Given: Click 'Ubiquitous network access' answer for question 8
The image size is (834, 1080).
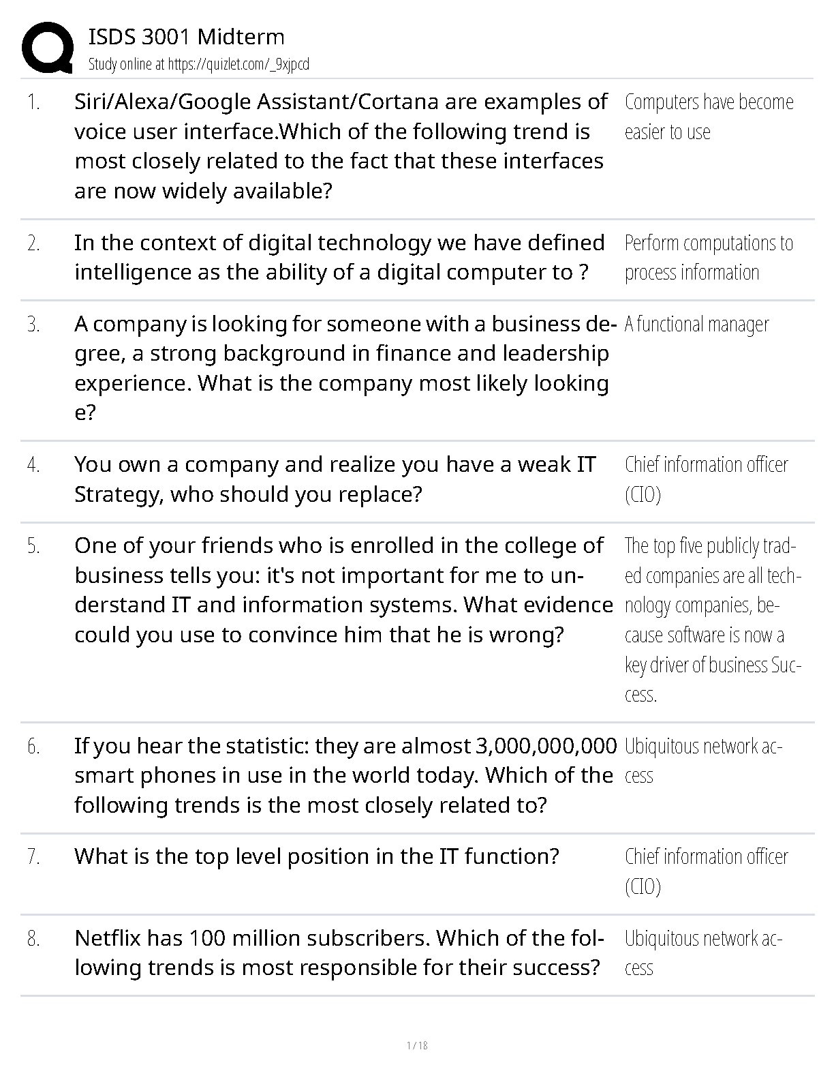Looking at the screenshot, I should (703, 953).
